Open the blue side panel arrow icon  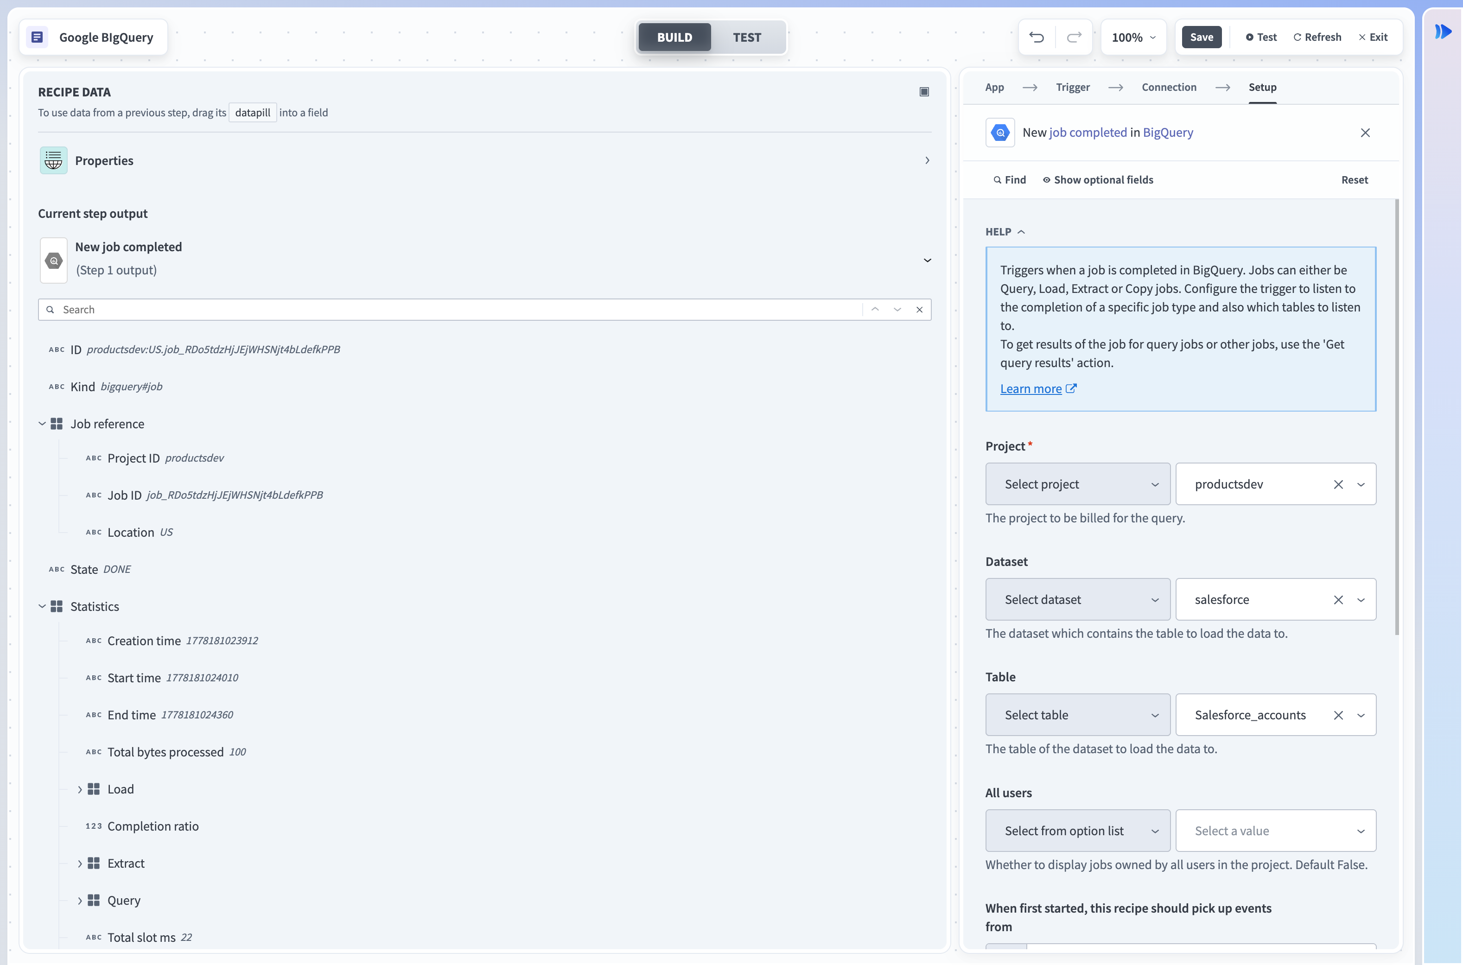[1443, 32]
